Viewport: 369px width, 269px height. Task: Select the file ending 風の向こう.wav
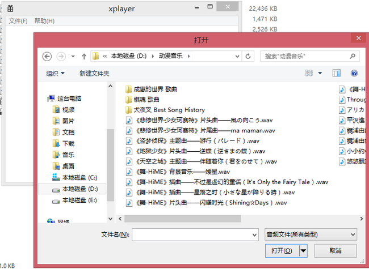(199, 120)
